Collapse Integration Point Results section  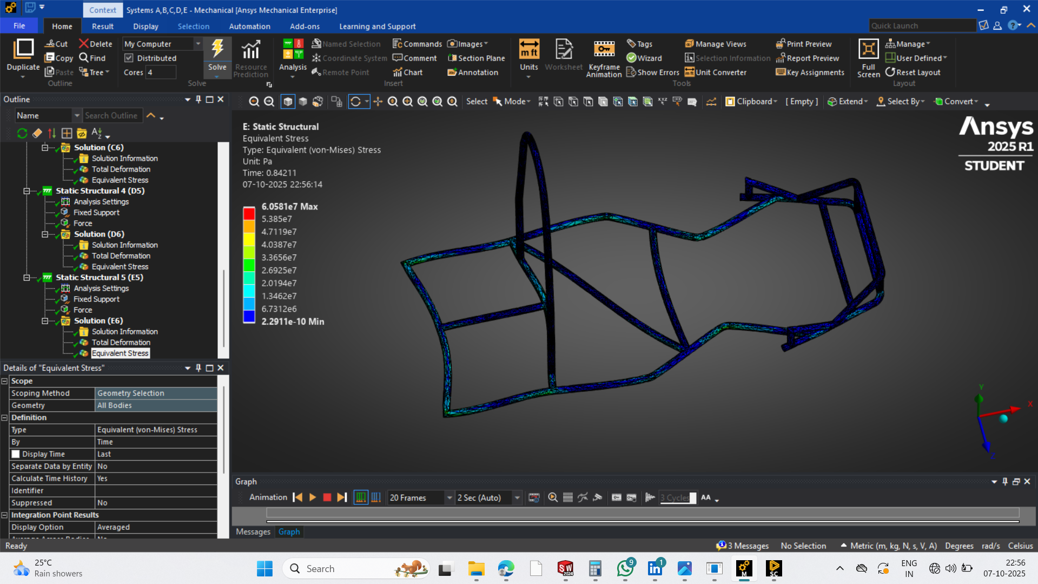[x=5, y=515]
